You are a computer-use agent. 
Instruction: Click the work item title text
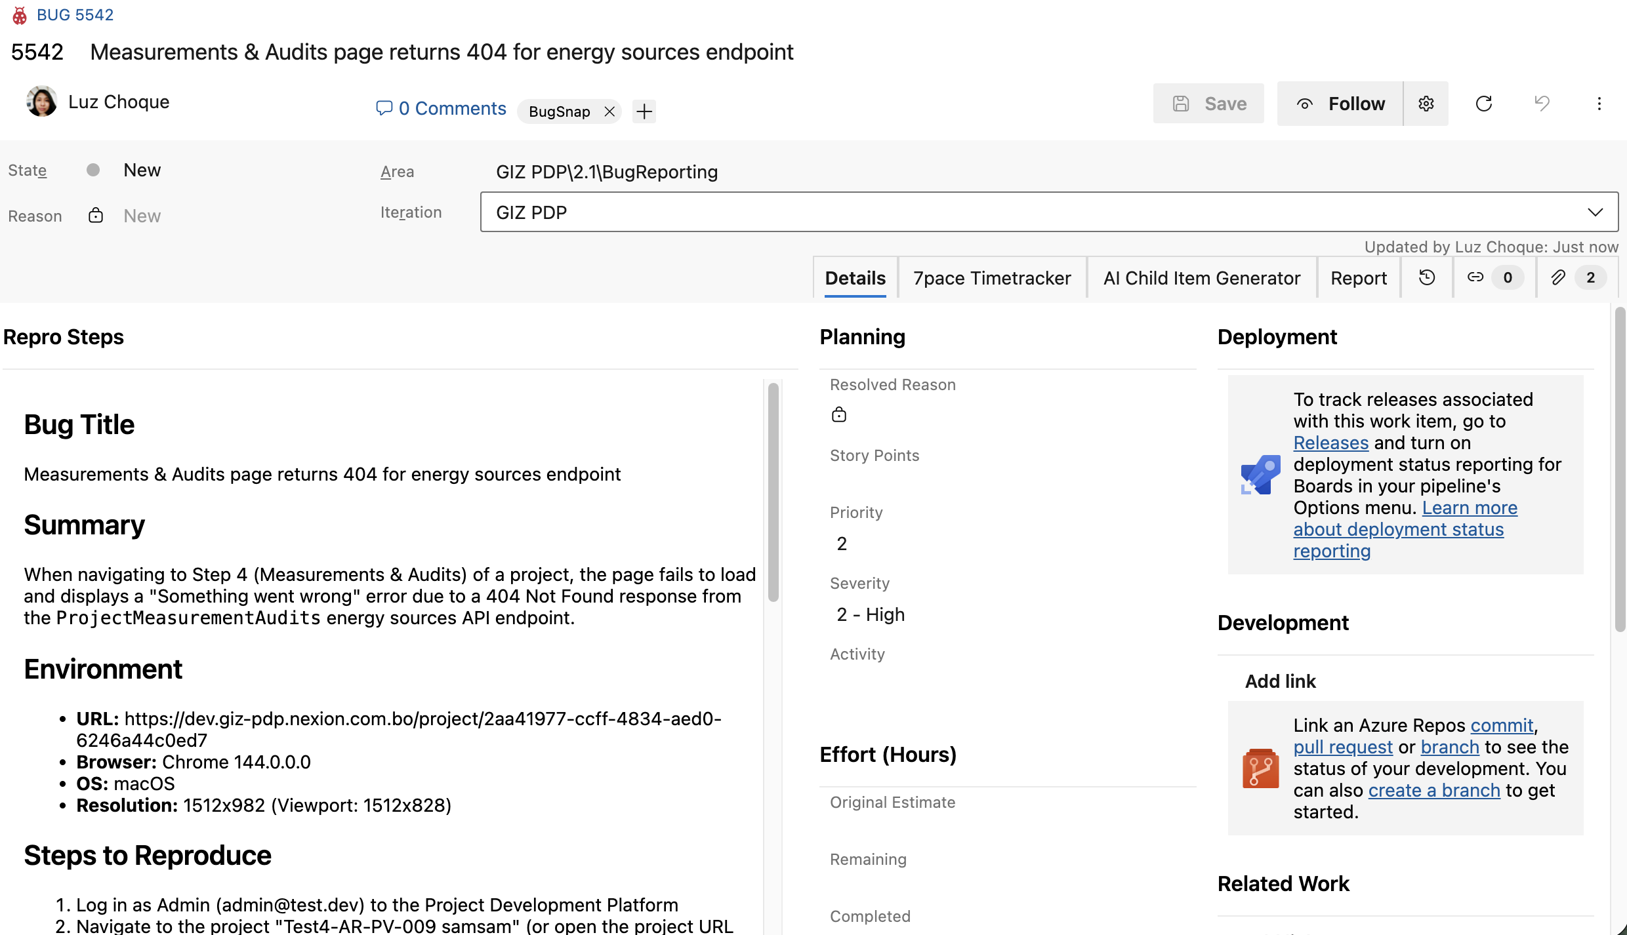point(442,52)
